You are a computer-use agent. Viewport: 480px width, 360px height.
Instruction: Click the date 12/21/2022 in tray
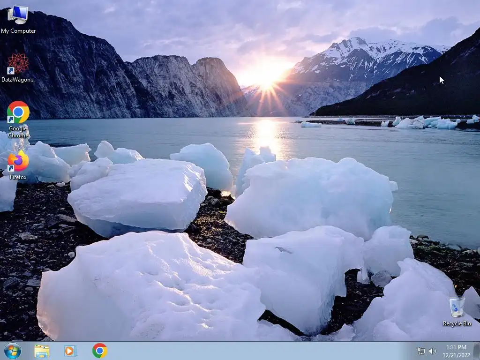[456, 355]
